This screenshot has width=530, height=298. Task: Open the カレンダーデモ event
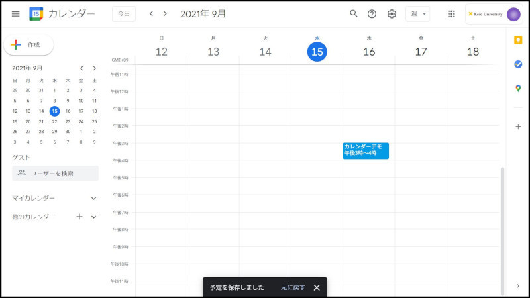[x=366, y=150]
